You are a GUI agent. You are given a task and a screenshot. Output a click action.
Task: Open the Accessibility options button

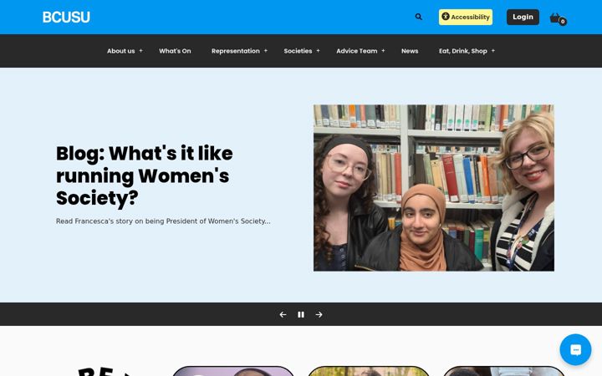pyautogui.click(x=466, y=17)
